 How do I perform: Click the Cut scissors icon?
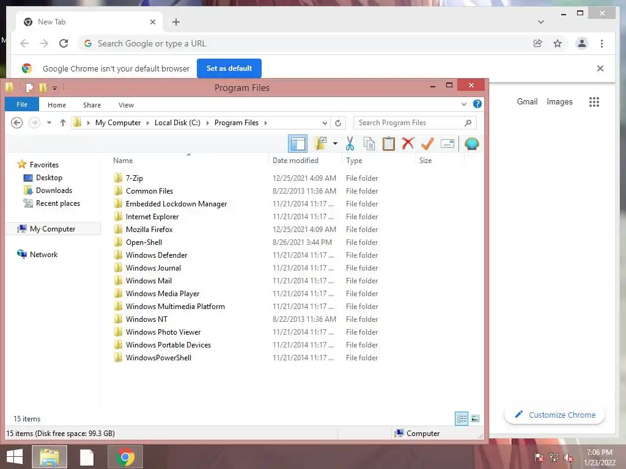click(x=350, y=144)
